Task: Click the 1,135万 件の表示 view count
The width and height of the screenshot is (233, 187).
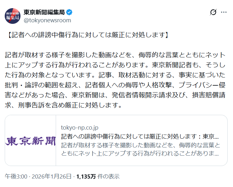Action: pos(98,176)
